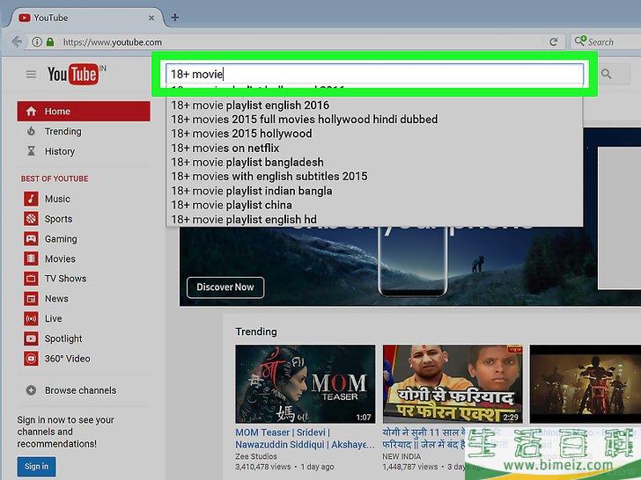Open Live channel link
This screenshot has height=480, width=641.
[x=53, y=319]
